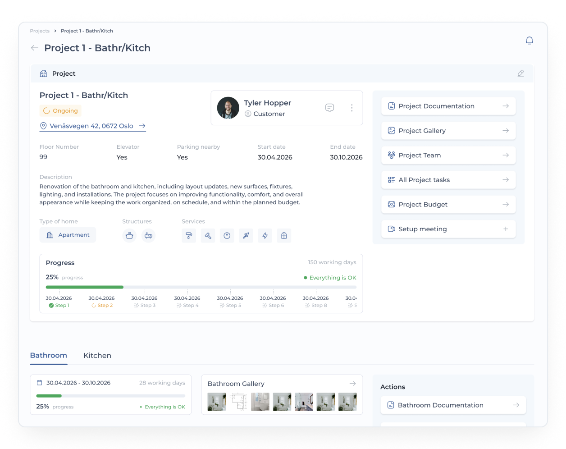Image resolution: width=566 pixels, height=449 pixels.
Task: Click the Apartment type of home chip
Action: [x=68, y=235]
